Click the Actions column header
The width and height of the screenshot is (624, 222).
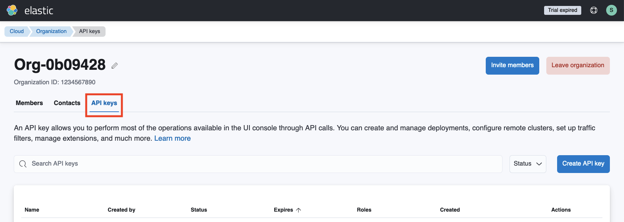(x=561, y=210)
